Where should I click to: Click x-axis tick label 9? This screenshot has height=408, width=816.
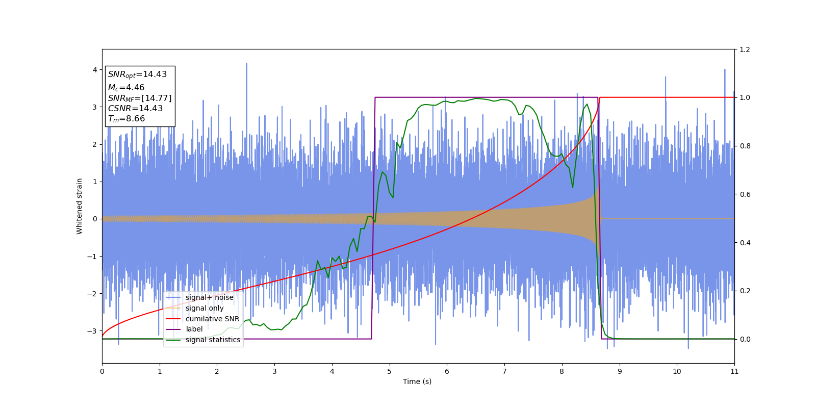[x=620, y=371]
